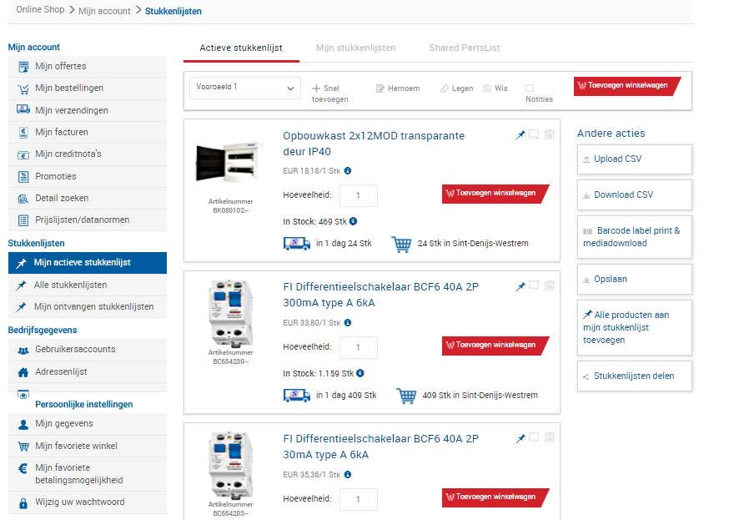Open Opbouwkast 2x12MOD transparante deur product title

click(x=374, y=144)
